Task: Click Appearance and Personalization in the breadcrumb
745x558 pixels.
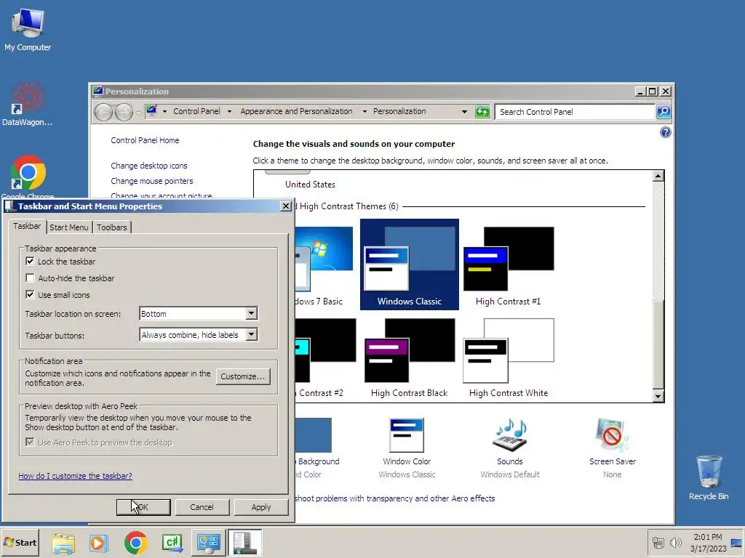Action: pyautogui.click(x=296, y=111)
